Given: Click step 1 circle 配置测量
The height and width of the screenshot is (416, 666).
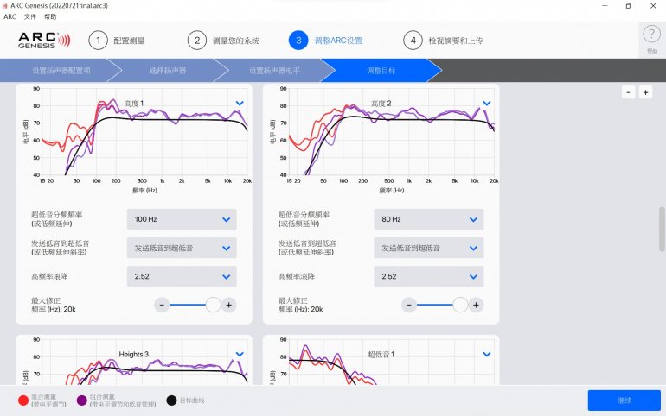Looking at the screenshot, I should click(x=99, y=41).
